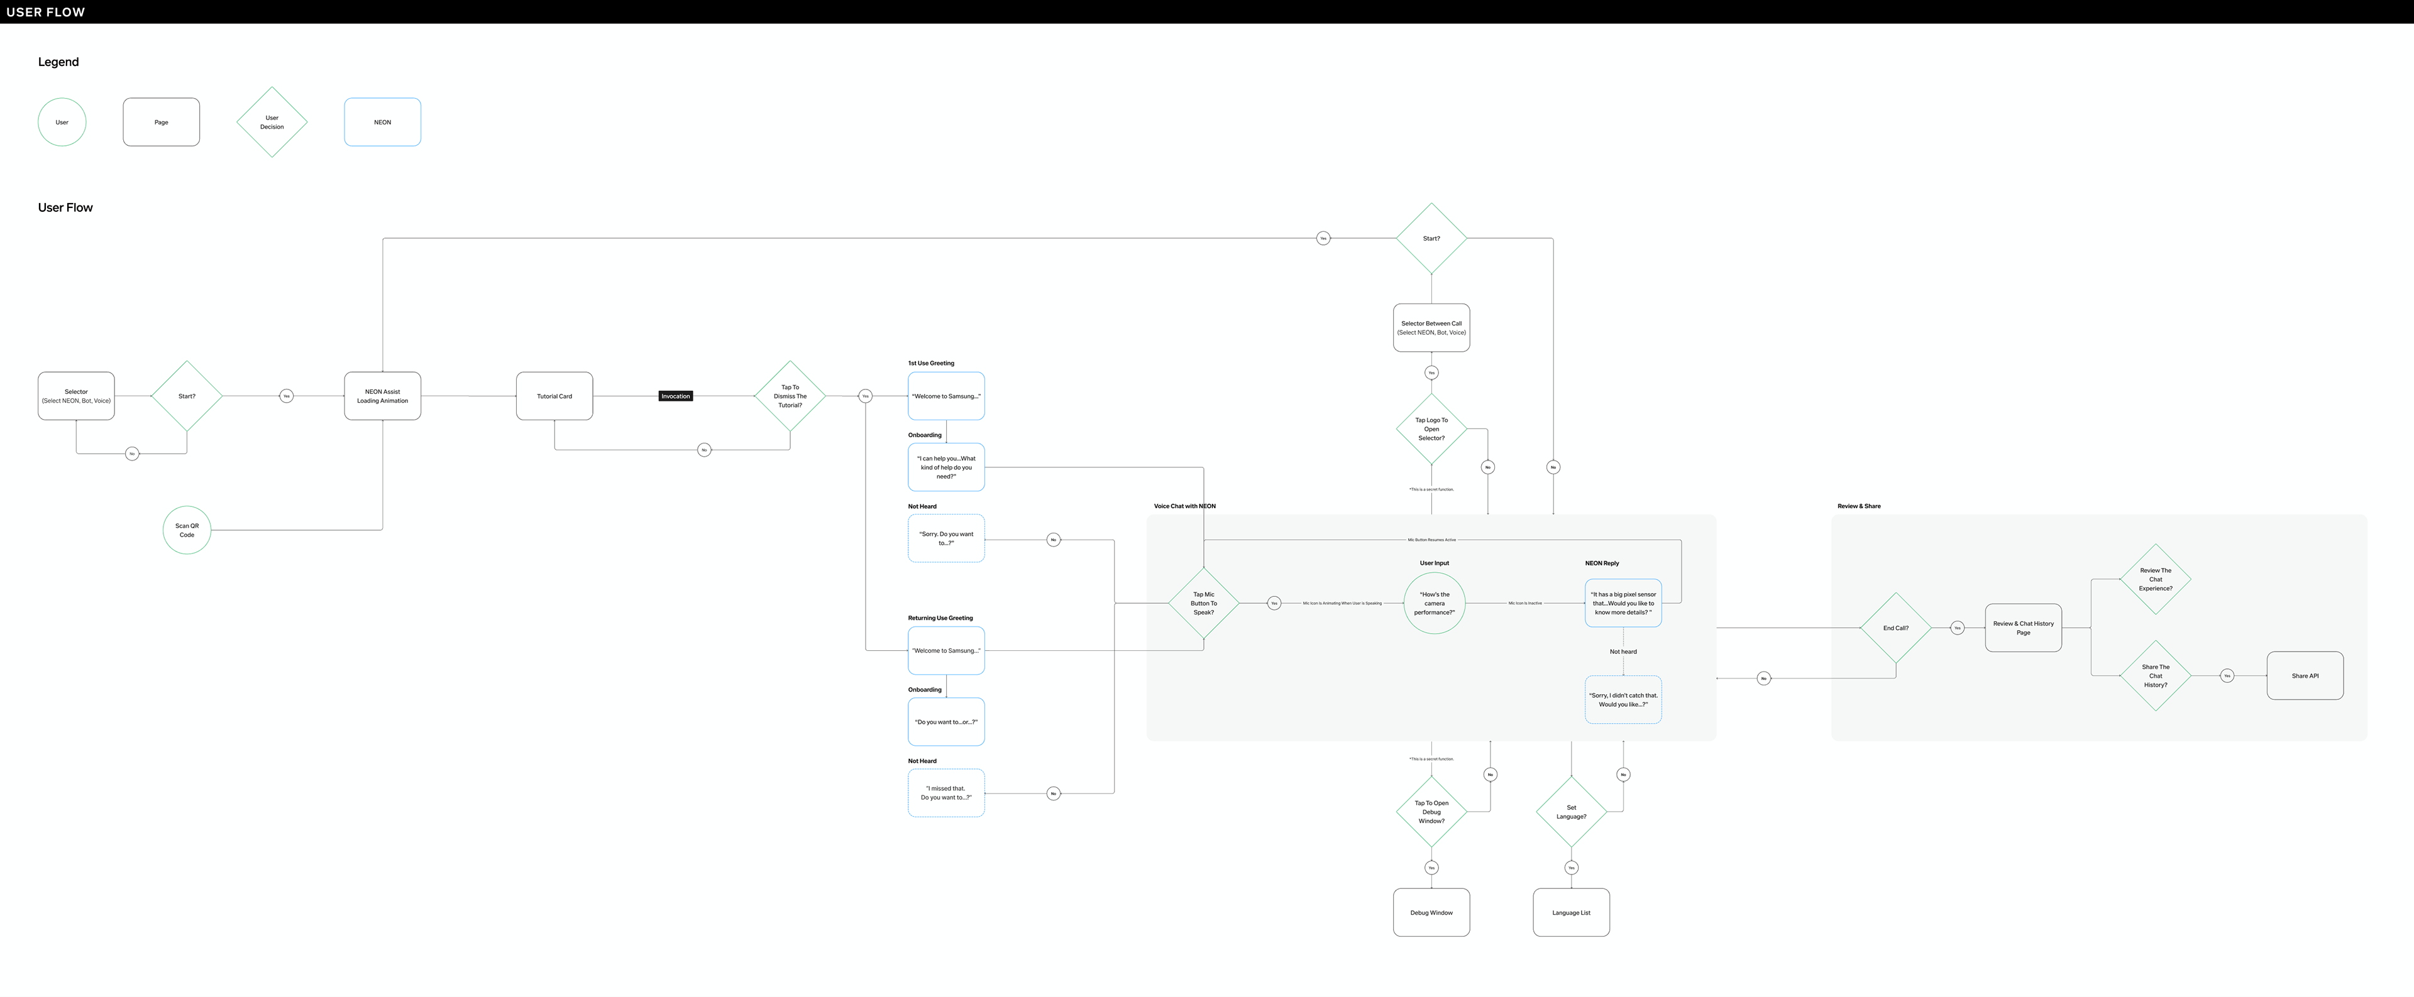Select the Tutorial Card page box
The width and height of the screenshot is (2414, 997).
click(554, 396)
